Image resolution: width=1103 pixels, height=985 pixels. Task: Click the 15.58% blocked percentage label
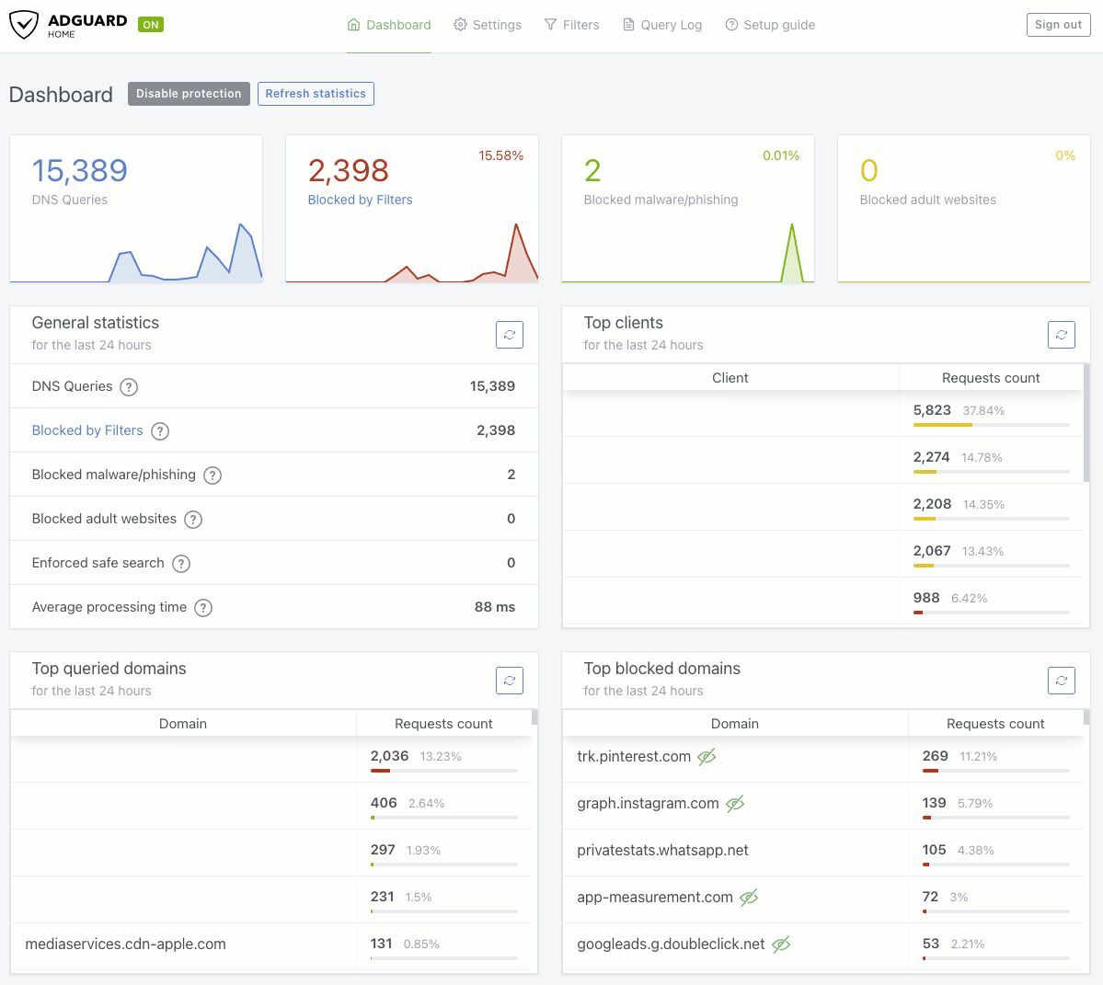click(x=500, y=155)
